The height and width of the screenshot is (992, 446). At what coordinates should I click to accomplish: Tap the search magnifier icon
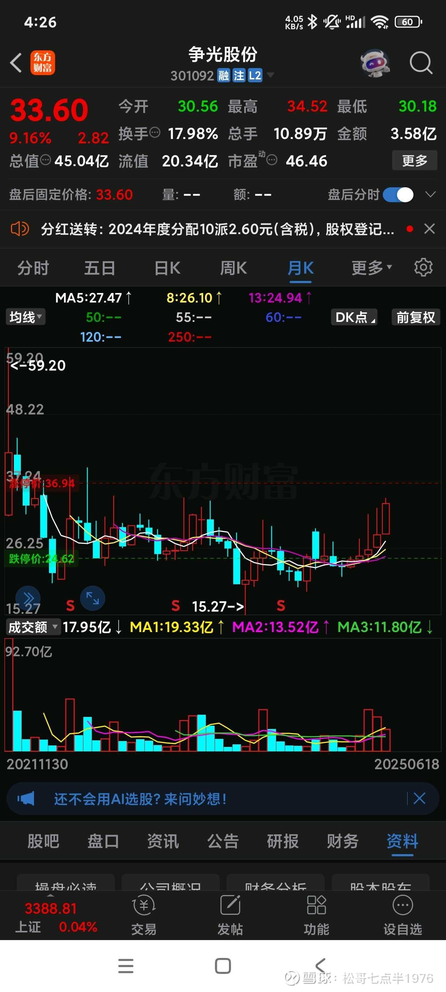421,63
